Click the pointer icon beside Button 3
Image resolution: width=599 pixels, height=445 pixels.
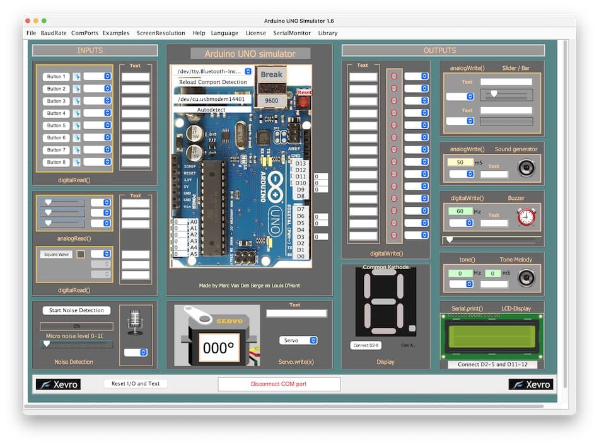pyautogui.click(x=77, y=101)
